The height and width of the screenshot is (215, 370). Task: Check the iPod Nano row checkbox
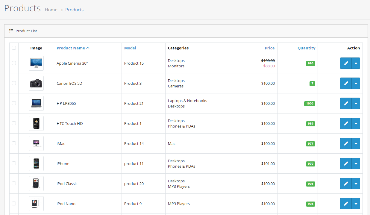click(x=14, y=203)
